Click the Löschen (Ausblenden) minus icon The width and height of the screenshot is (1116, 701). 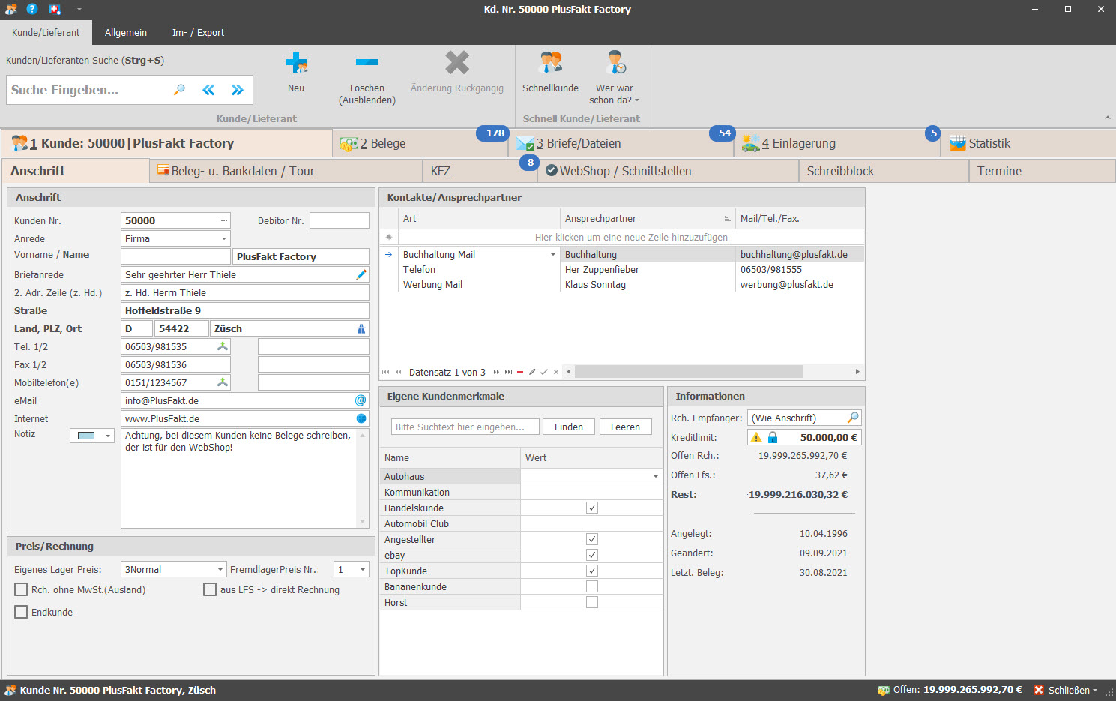pos(367,62)
